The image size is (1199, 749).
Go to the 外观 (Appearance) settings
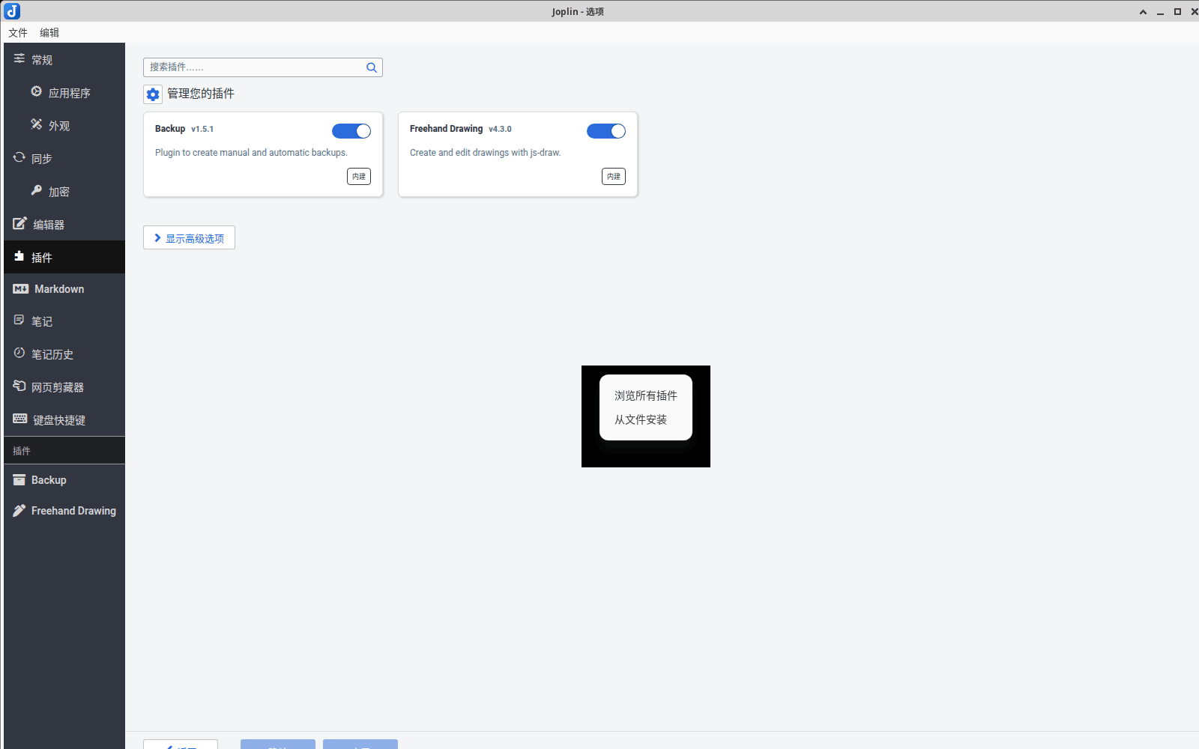[64, 125]
